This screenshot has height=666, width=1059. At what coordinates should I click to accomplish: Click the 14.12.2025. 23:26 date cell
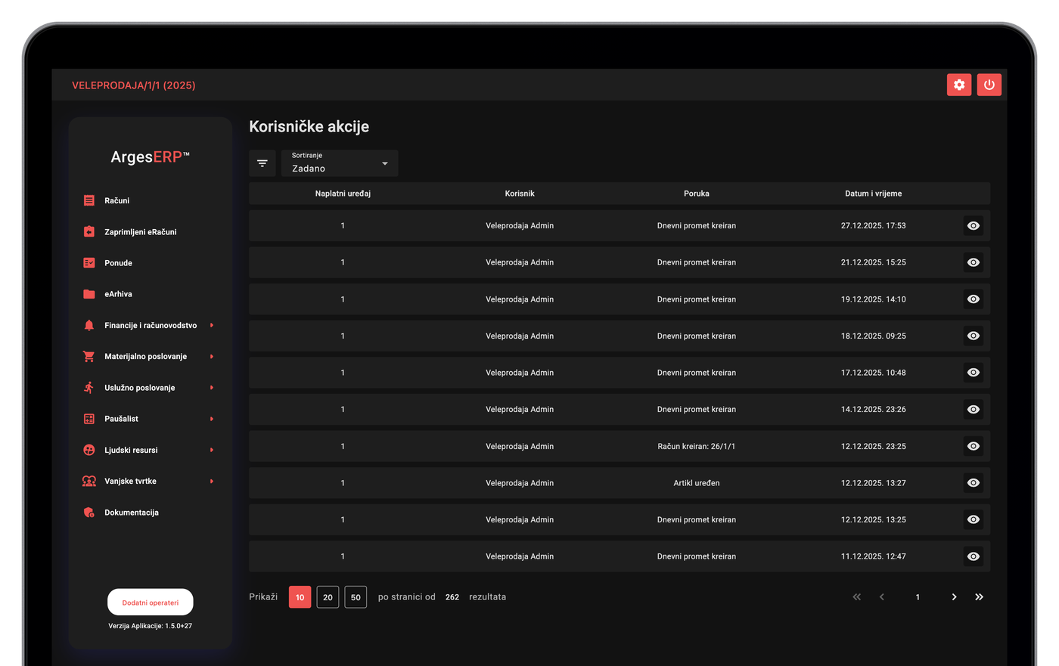pyautogui.click(x=873, y=409)
